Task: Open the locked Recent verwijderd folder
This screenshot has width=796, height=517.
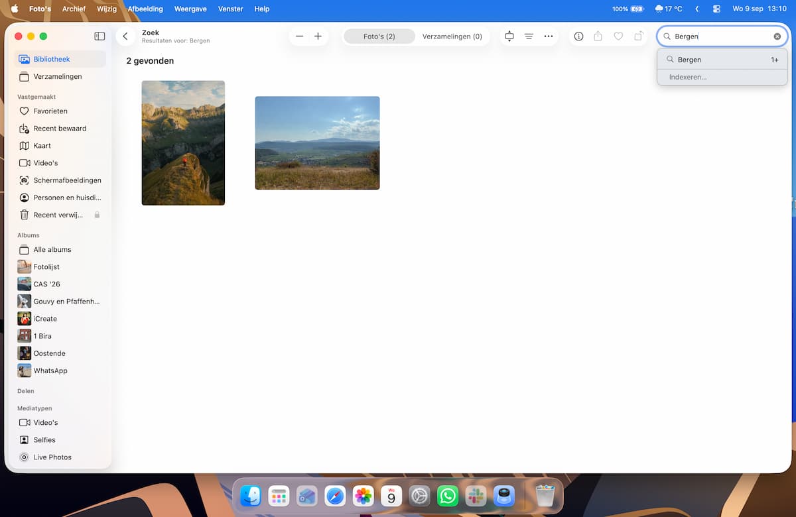Action: click(x=60, y=215)
